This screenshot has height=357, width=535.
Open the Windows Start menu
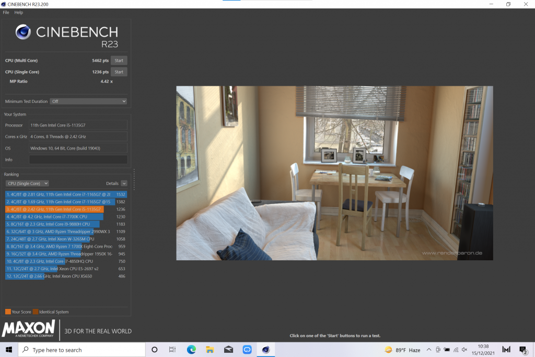tap(9, 350)
